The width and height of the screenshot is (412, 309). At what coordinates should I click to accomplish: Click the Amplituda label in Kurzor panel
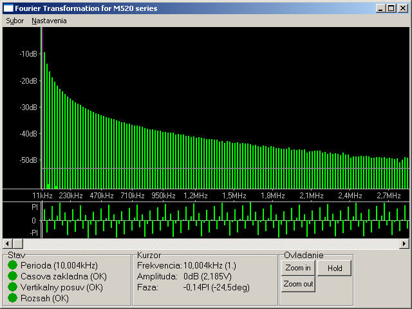(157, 276)
